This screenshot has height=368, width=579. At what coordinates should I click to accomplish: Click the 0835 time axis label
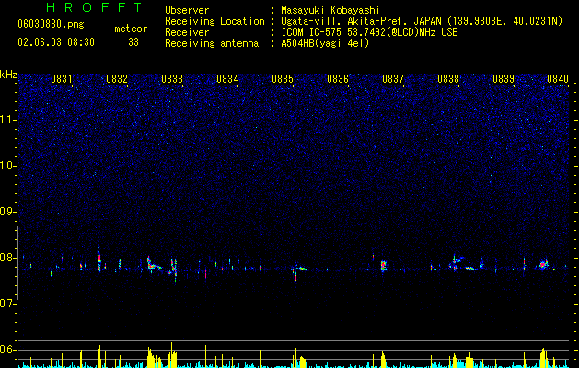pyautogui.click(x=283, y=79)
